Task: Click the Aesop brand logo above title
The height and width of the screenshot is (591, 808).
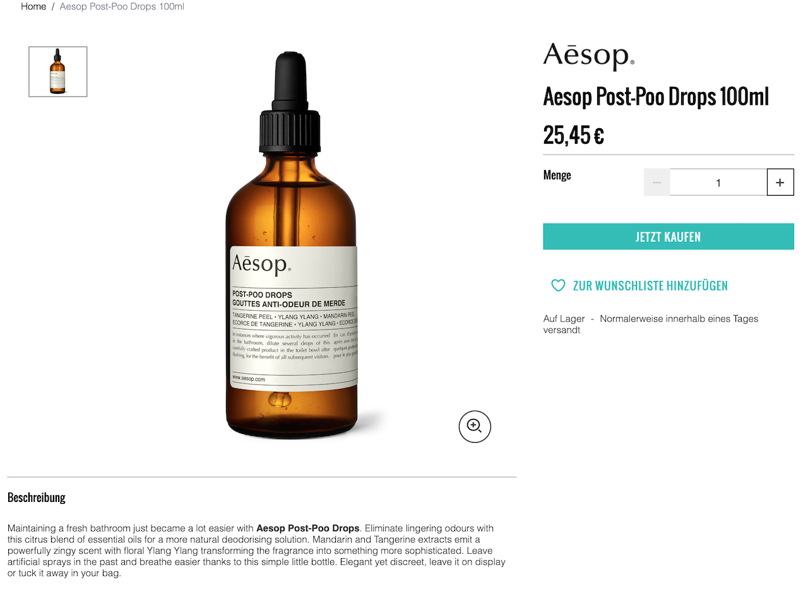Action: coord(589,57)
